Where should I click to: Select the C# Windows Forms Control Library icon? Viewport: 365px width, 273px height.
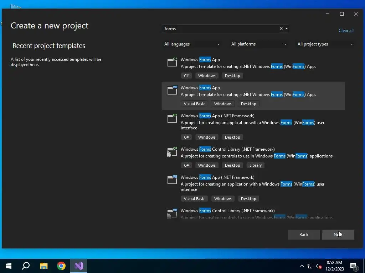172,152
